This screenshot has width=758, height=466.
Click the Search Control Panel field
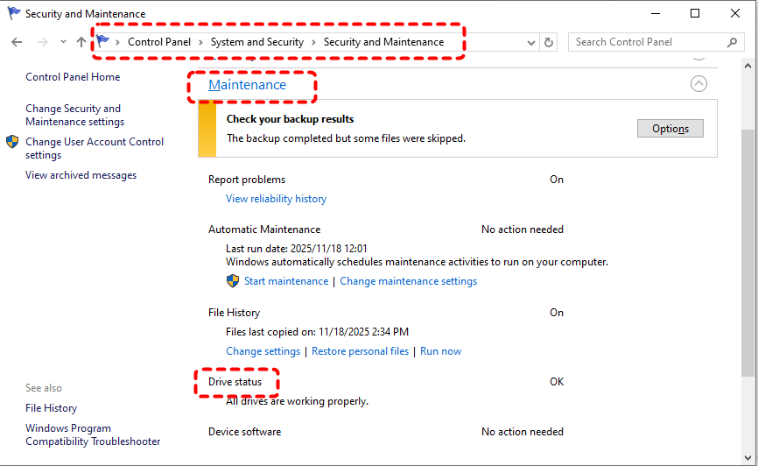click(x=648, y=42)
